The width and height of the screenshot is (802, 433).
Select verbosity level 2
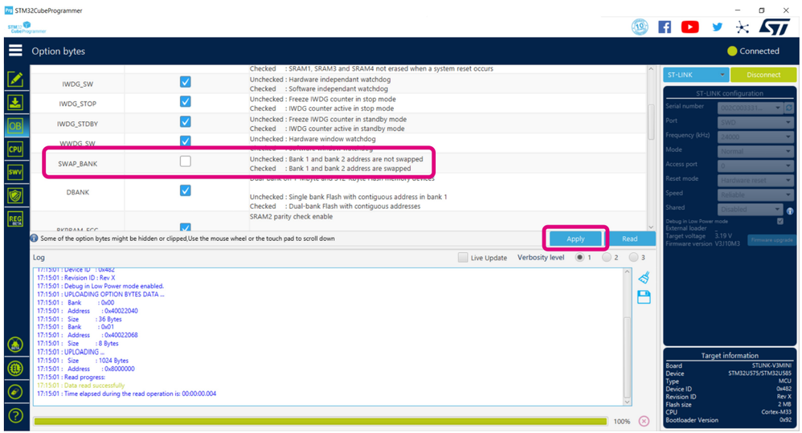click(x=607, y=257)
